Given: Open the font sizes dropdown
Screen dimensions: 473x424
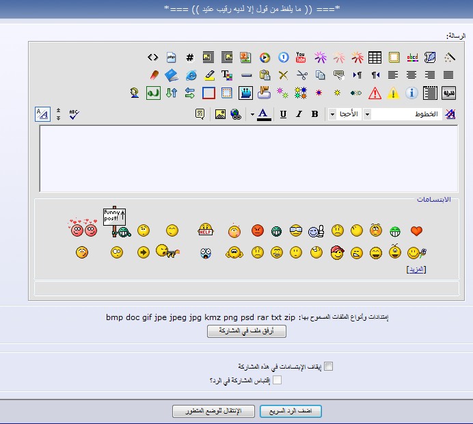Looking at the screenshot, I should pos(349,114).
